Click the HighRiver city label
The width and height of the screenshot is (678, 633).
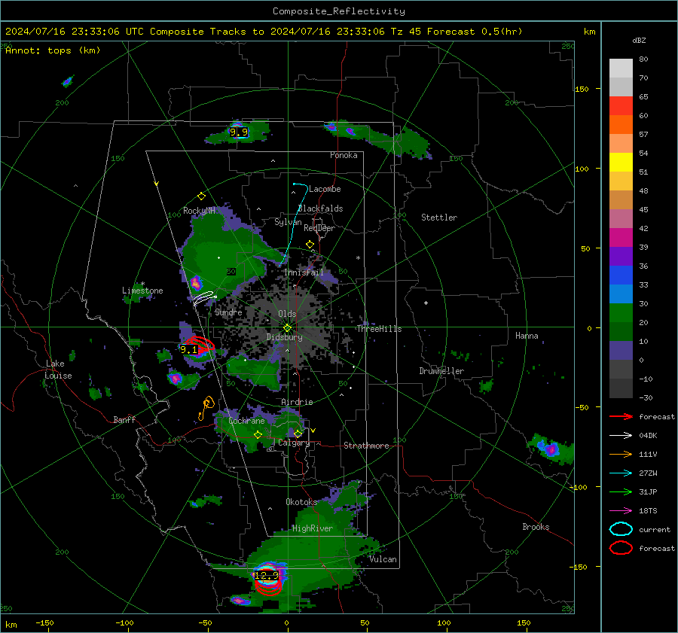[313, 528]
